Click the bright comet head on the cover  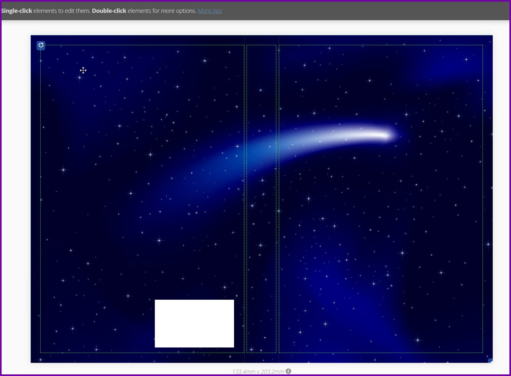[384, 136]
